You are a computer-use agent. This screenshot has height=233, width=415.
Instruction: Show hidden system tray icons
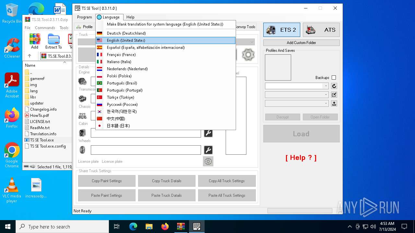click(350, 227)
